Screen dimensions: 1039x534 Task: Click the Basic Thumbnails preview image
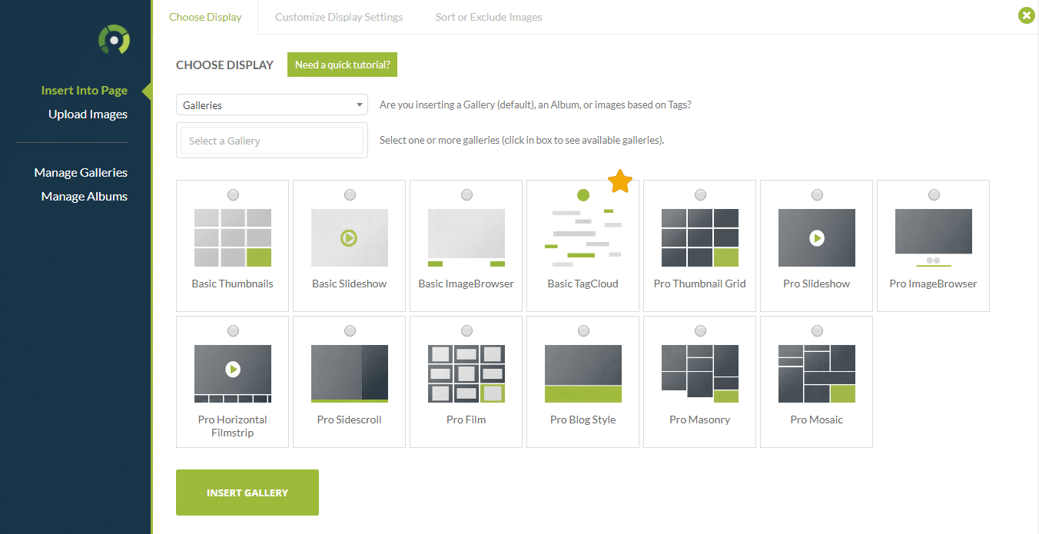pyautogui.click(x=233, y=237)
